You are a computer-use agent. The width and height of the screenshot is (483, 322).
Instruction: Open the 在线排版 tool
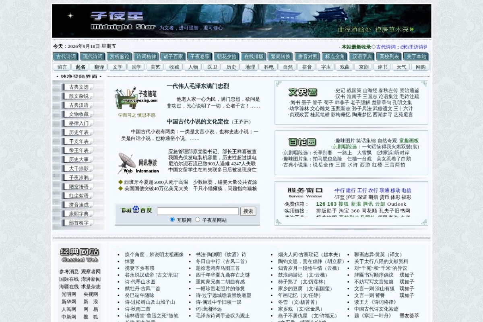254,56
